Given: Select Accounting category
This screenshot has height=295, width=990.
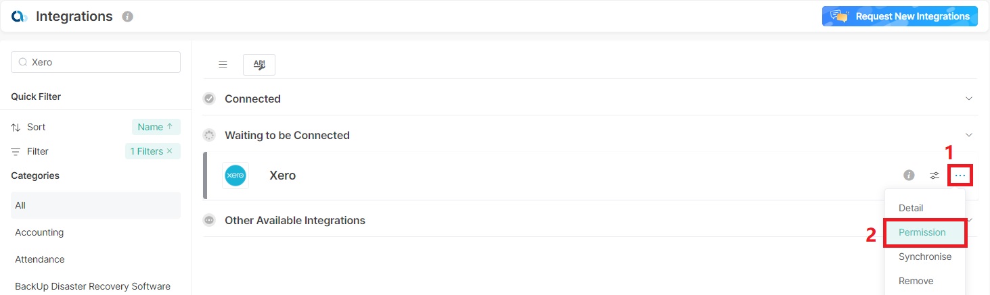Looking at the screenshot, I should pyautogui.click(x=39, y=232).
